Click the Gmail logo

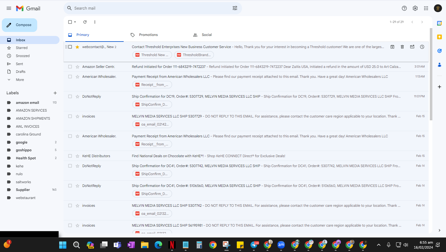(28, 8)
